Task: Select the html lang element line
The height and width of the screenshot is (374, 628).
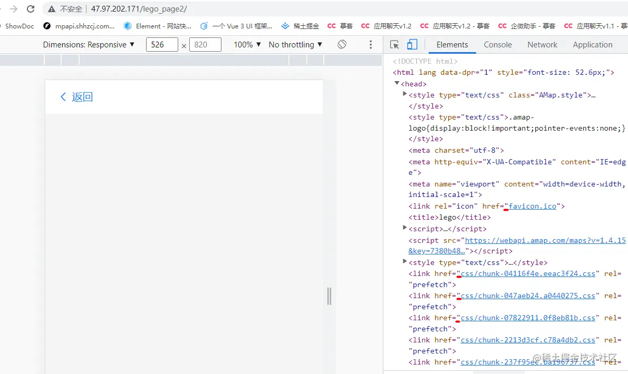Action: click(503, 72)
